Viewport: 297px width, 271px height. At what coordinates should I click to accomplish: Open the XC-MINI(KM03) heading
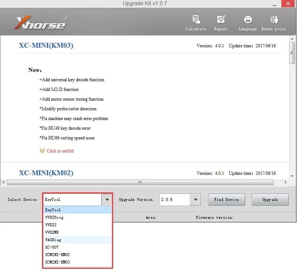coord(46,45)
